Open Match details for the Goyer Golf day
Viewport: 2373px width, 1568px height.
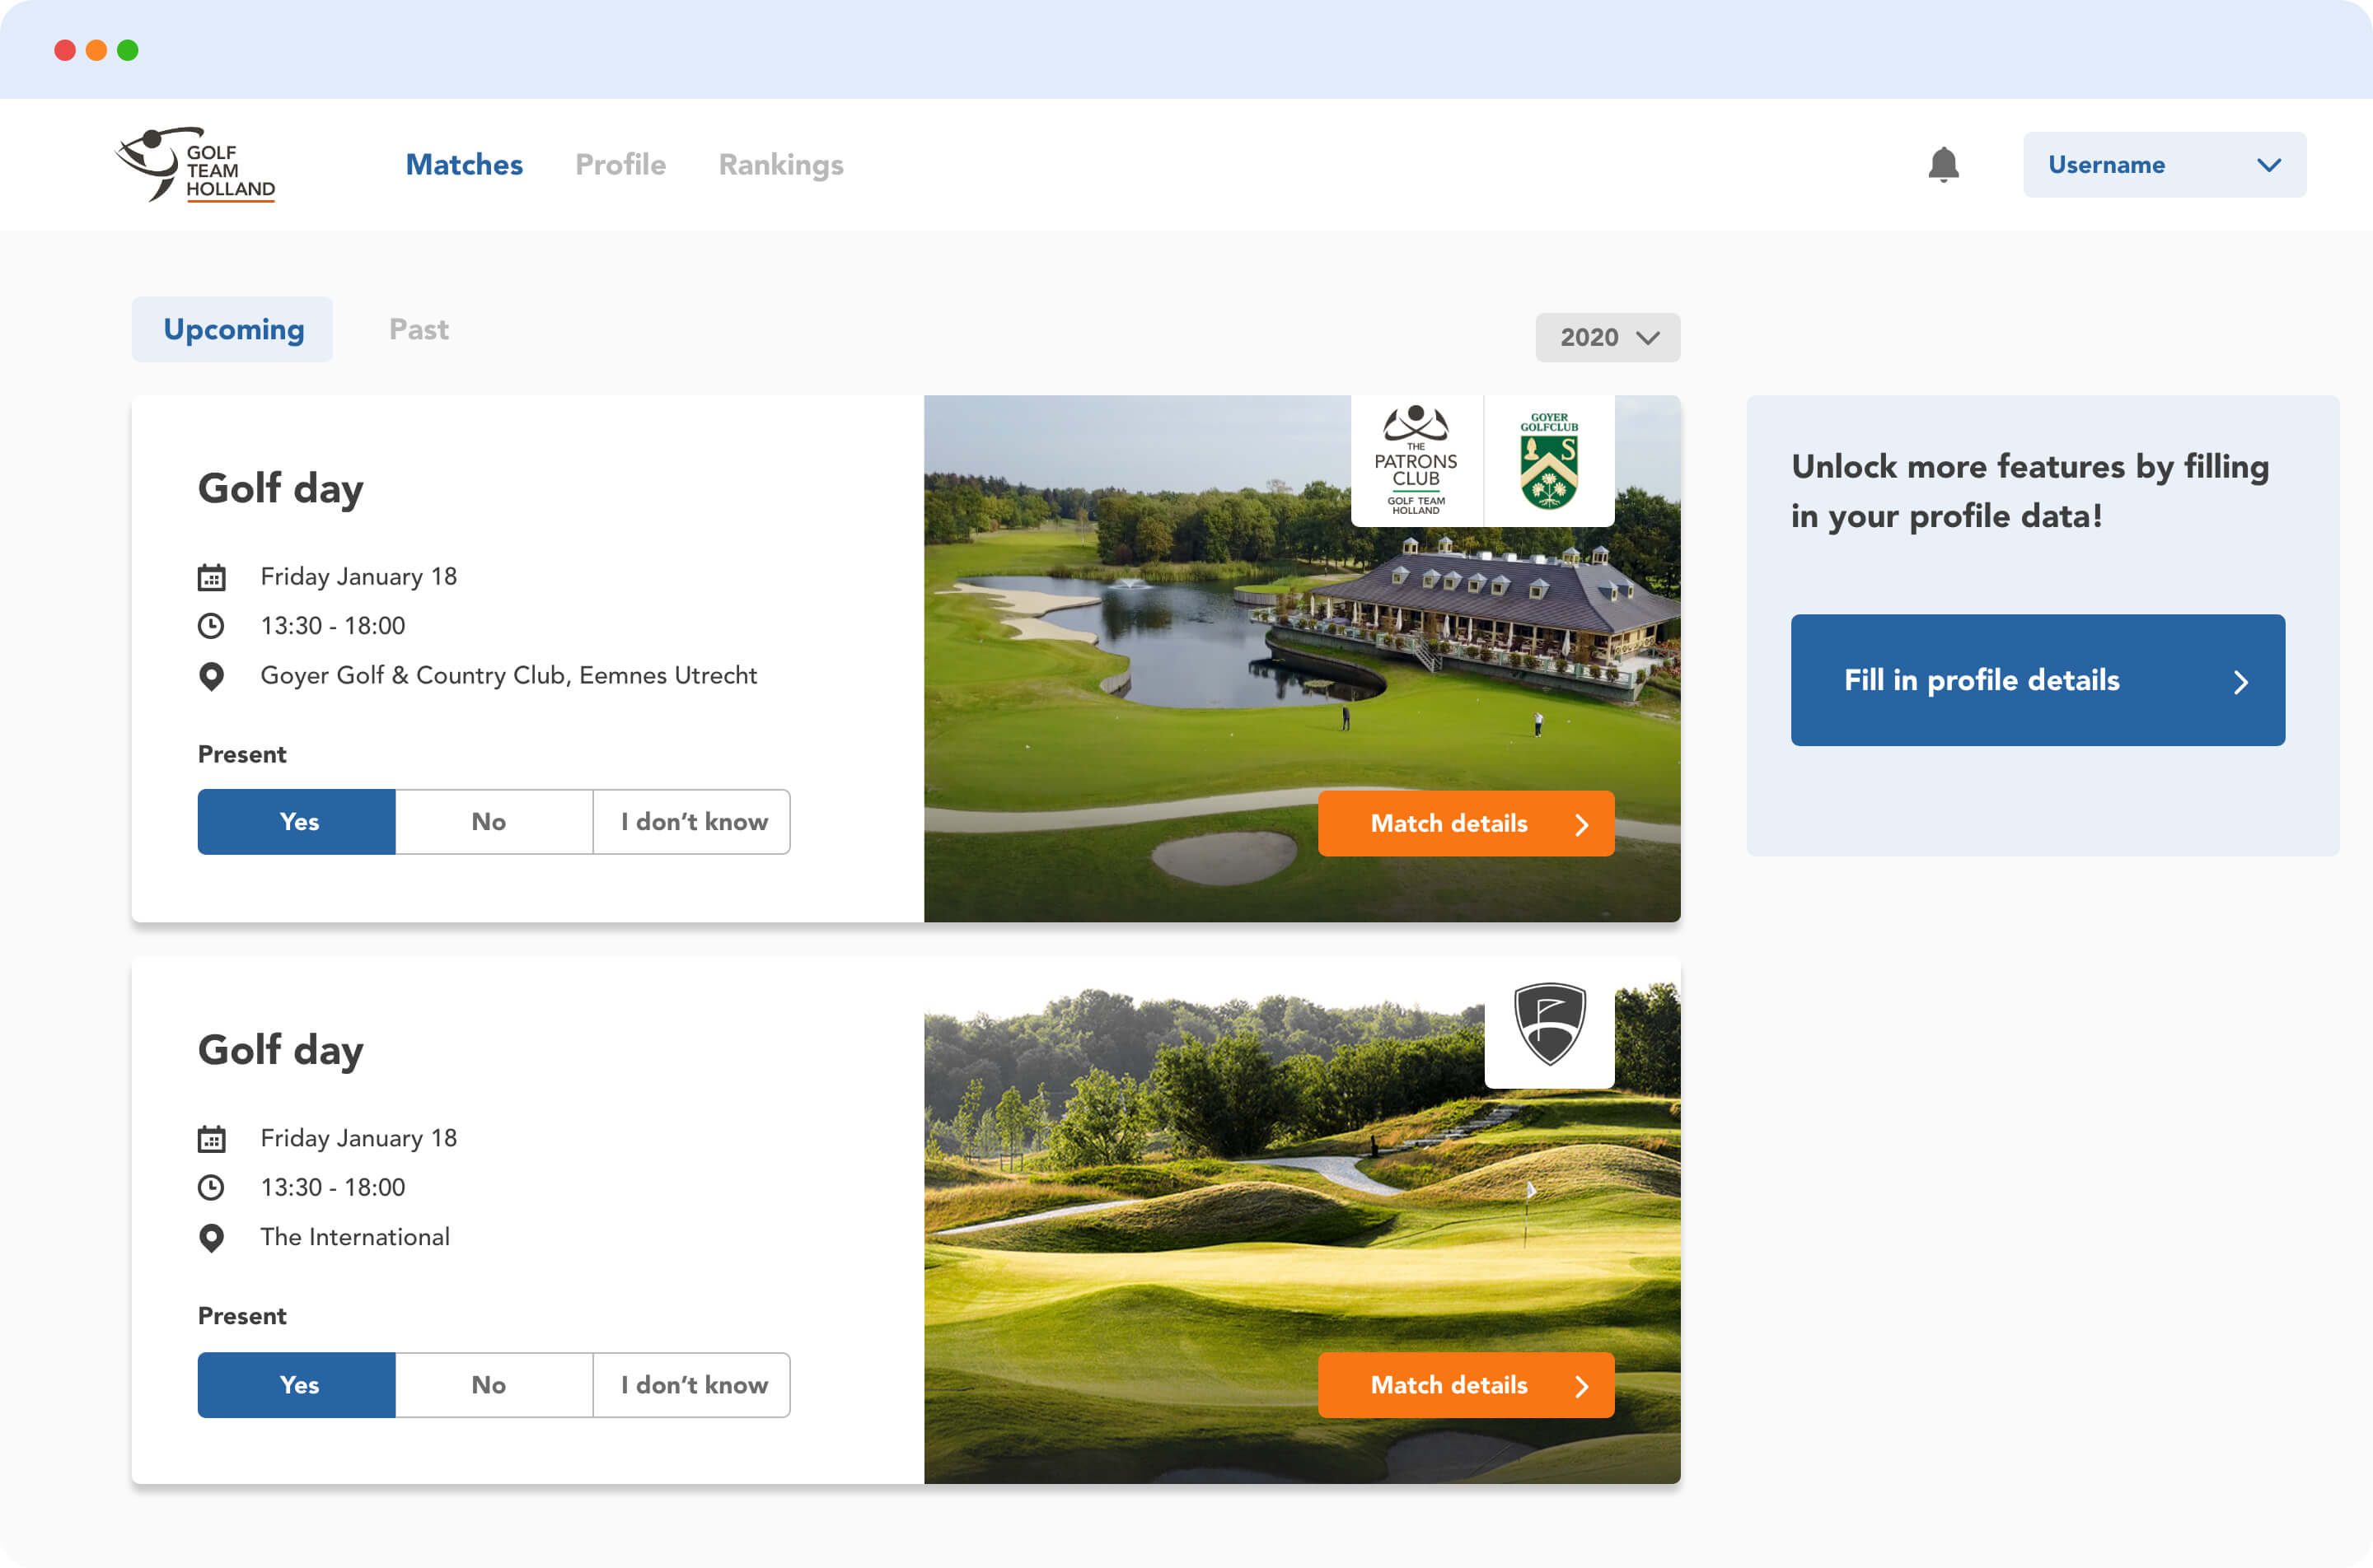pos(1466,824)
